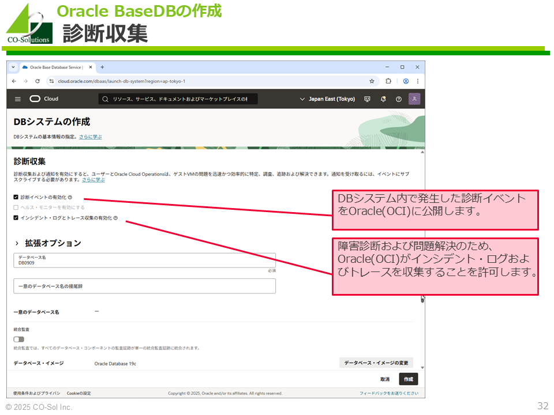Open Chrome's three-dot menu
This screenshot has height=415, width=554.
418,81
